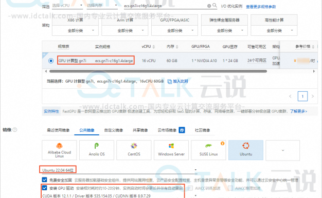Click the help icon next to 镜像
Image resolution: width=322 pixels, height=198 pixels.
15,130
